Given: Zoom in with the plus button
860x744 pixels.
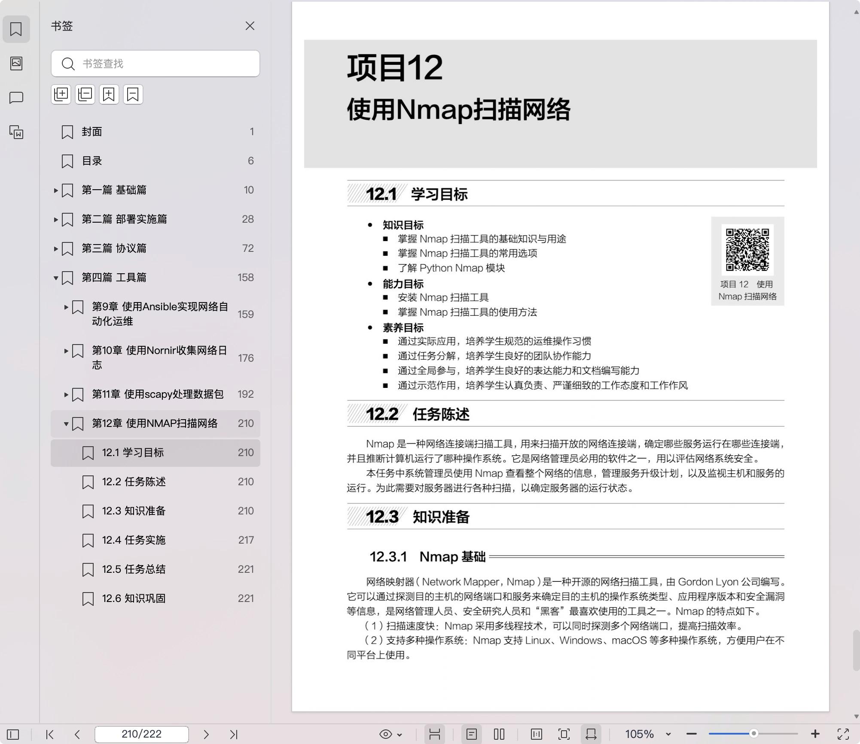Looking at the screenshot, I should 815,734.
